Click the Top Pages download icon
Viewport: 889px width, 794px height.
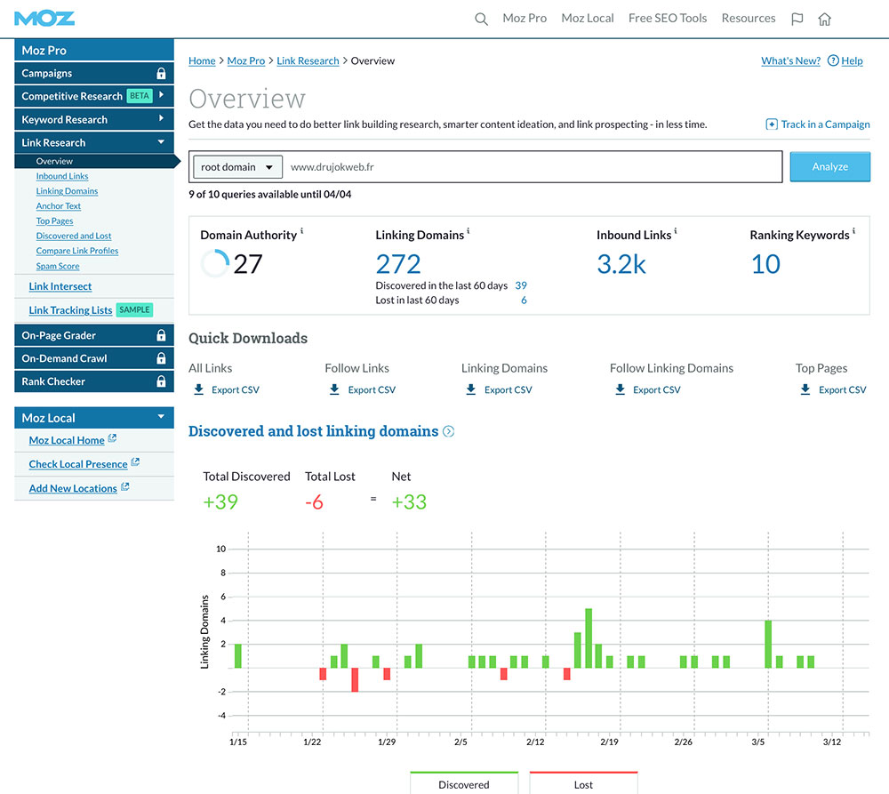click(x=805, y=389)
